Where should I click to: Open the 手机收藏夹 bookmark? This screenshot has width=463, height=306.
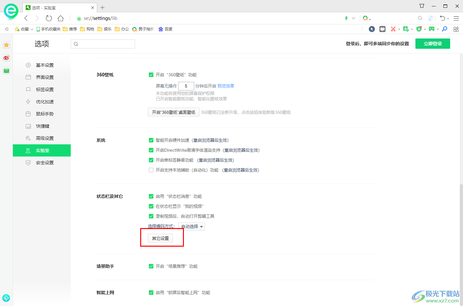[x=49, y=29]
